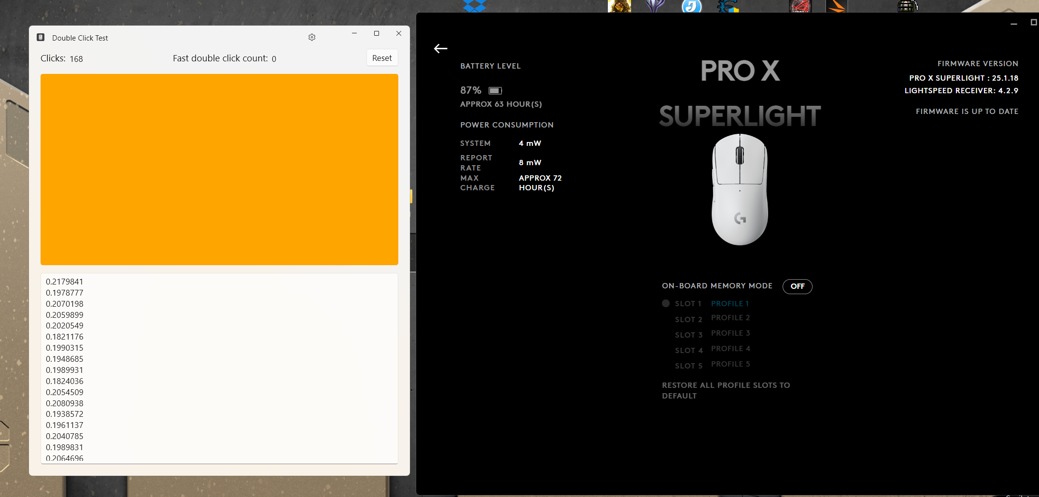Select the 0.2020549 timing entry
The image size is (1039, 497).
(x=65, y=326)
